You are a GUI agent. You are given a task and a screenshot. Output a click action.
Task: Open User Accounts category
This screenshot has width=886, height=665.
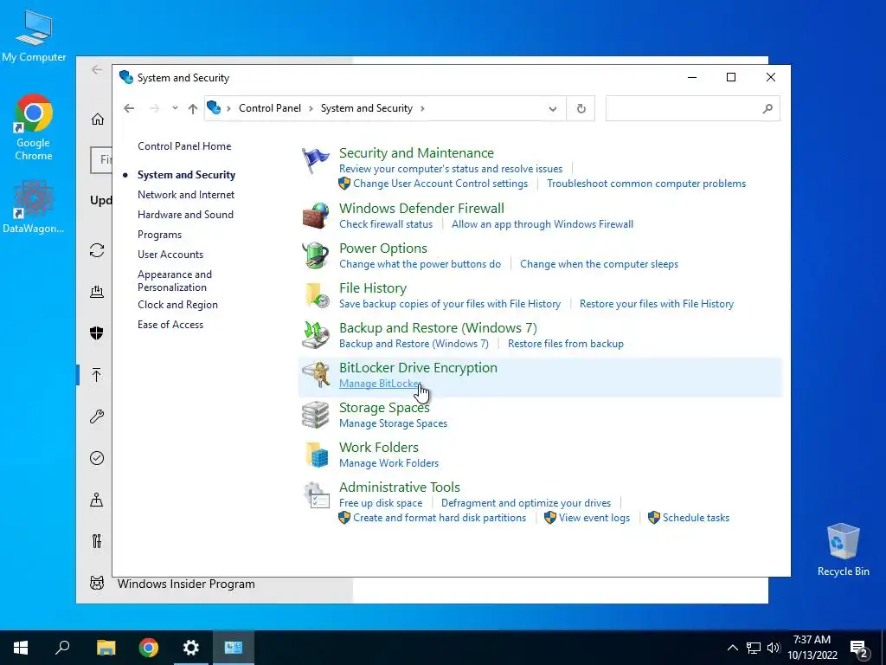[x=170, y=255]
